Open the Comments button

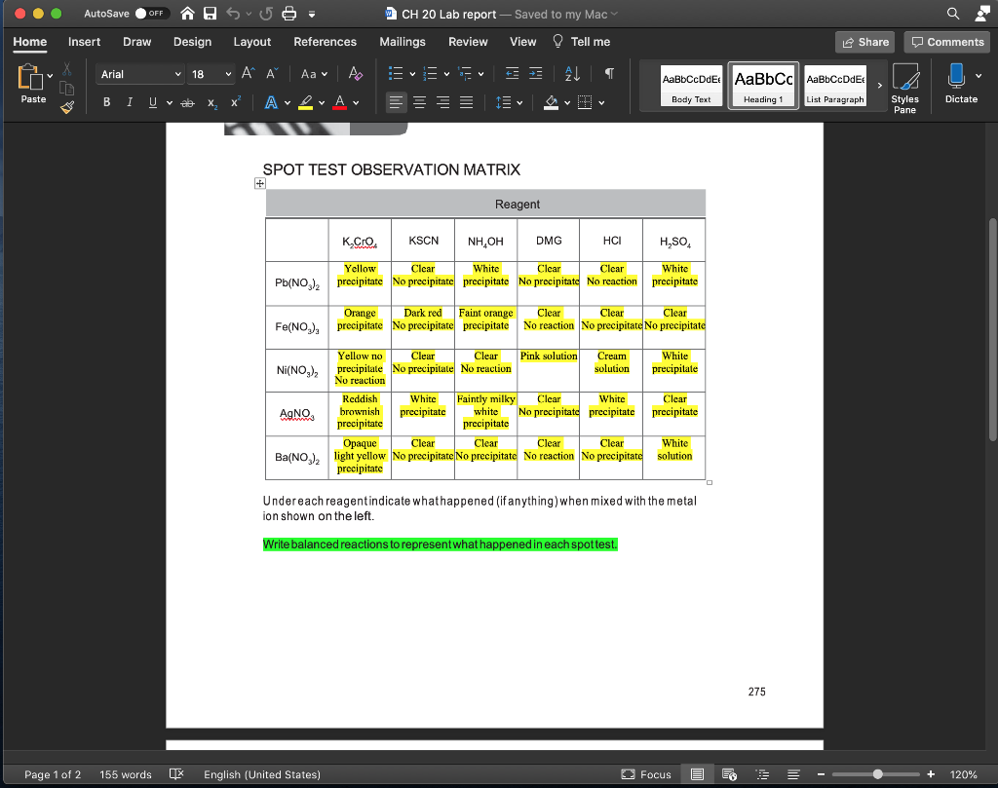(x=947, y=42)
